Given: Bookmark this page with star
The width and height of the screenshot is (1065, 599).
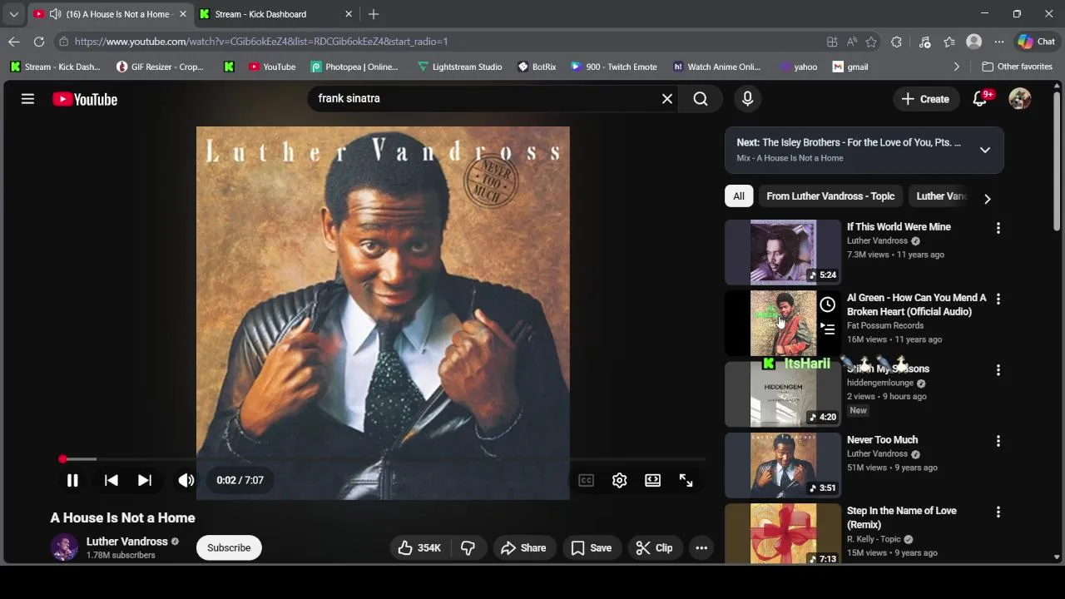Looking at the screenshot, I should (x=871, y=42).
